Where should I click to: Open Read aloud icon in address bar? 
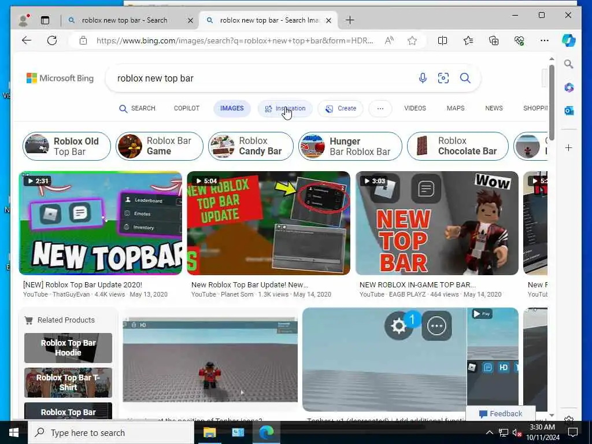[x=389, y=40]
